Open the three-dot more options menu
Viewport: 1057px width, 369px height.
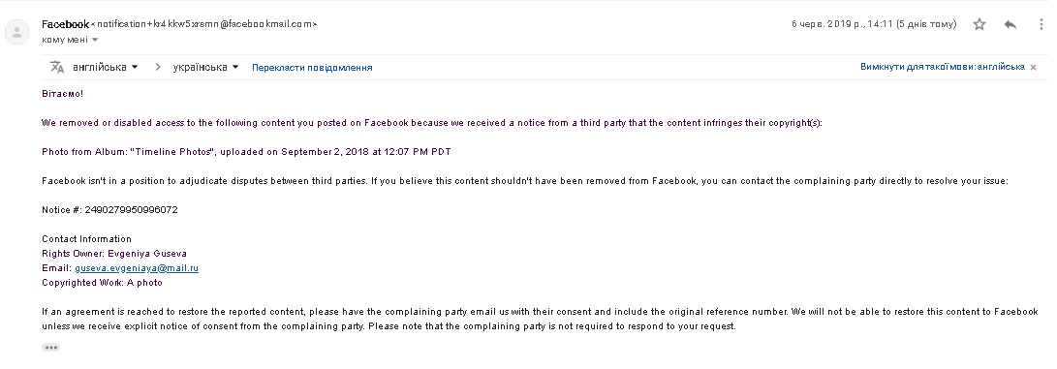click(1041, 24)
